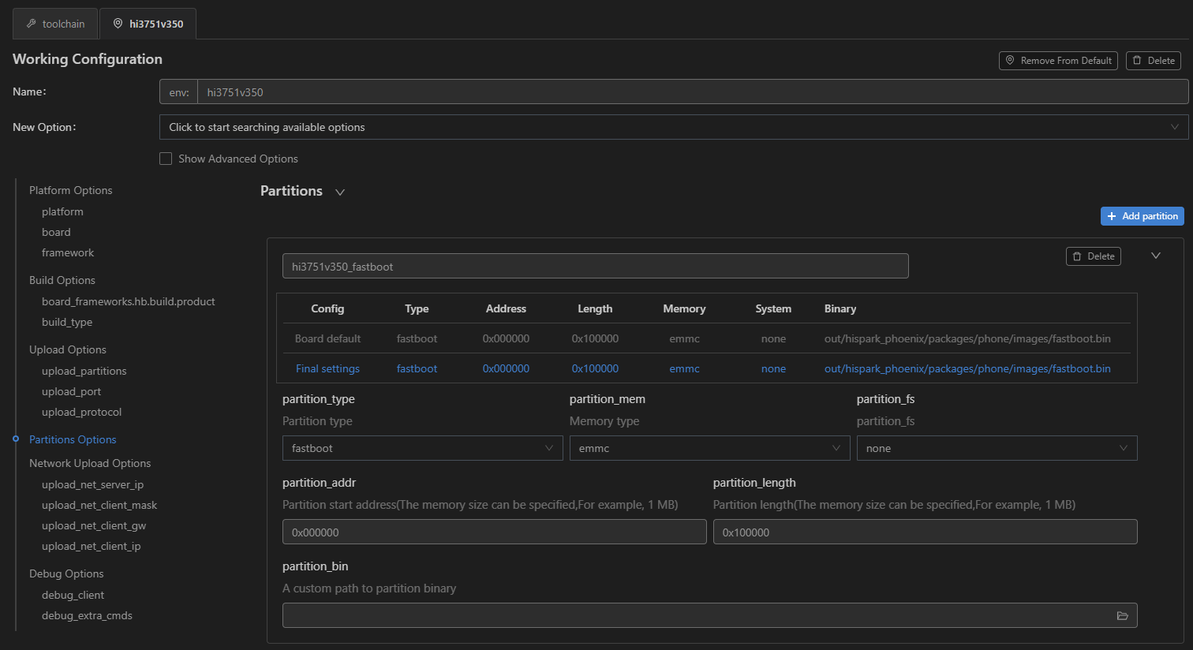
Task: Open the partition_fs none dropdown
Action: coord(996,448)
